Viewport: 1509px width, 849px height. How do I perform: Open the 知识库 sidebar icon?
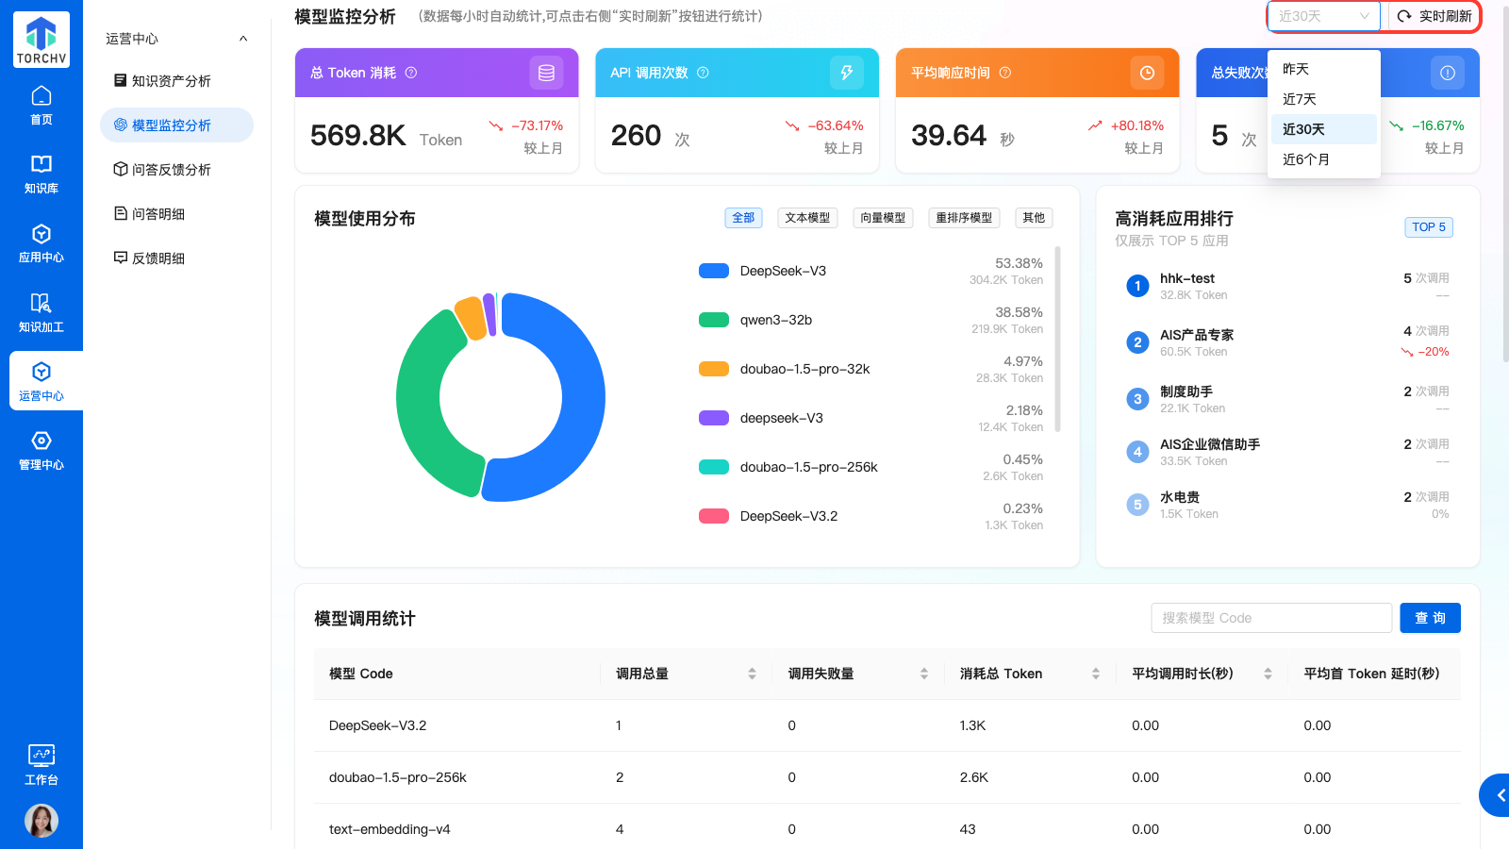pyautogui.click(x=41, y=174)
